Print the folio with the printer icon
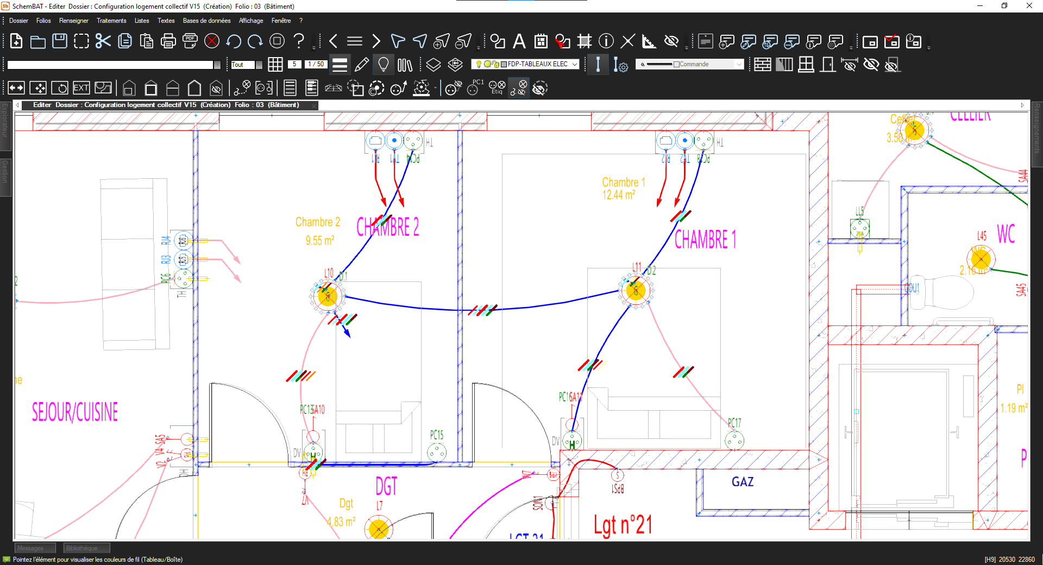Screen dimensions: 1043x565 pyautogui.click(x=168, y=41)
